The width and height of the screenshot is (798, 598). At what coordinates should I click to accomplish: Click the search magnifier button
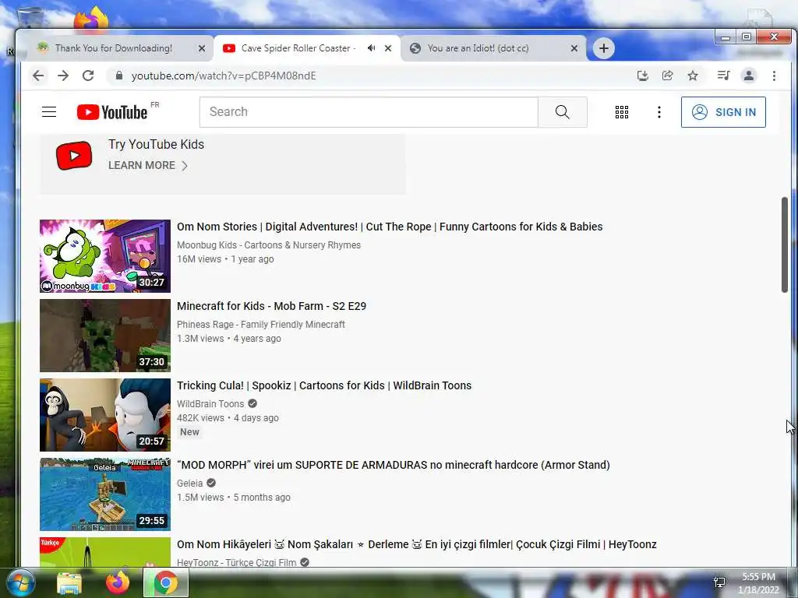point(563,112)
